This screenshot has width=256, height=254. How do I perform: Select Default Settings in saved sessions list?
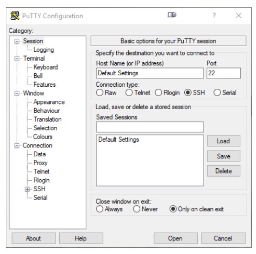tap(119, 140)
